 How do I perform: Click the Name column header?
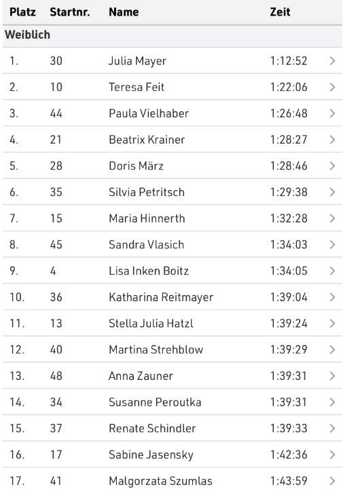coord(124,12)
